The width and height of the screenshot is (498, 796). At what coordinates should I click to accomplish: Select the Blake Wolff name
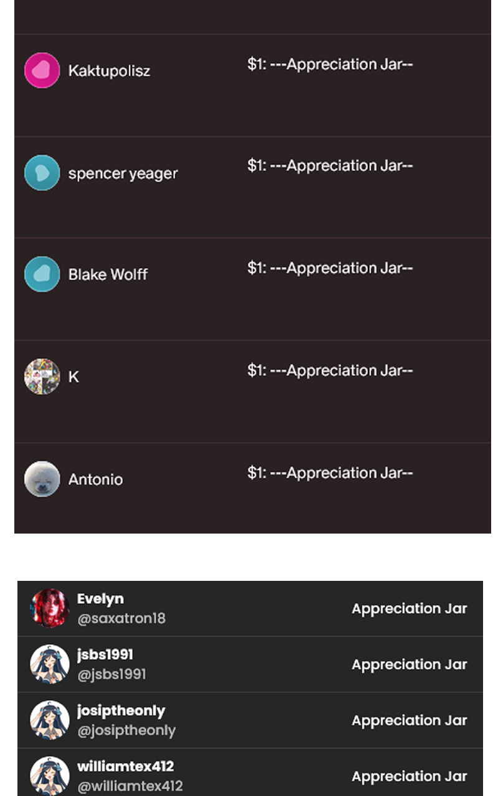[x=108, y=275]
